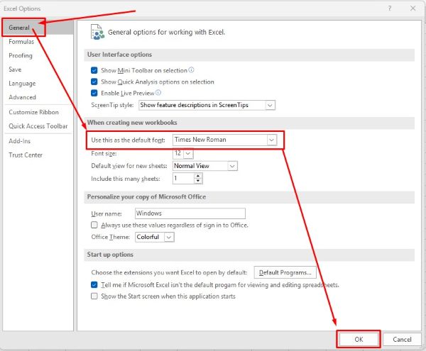The height and width of the screenshot is (351, 426).
Task: Enable Always use these values checkbox
Action: (94, 225)
